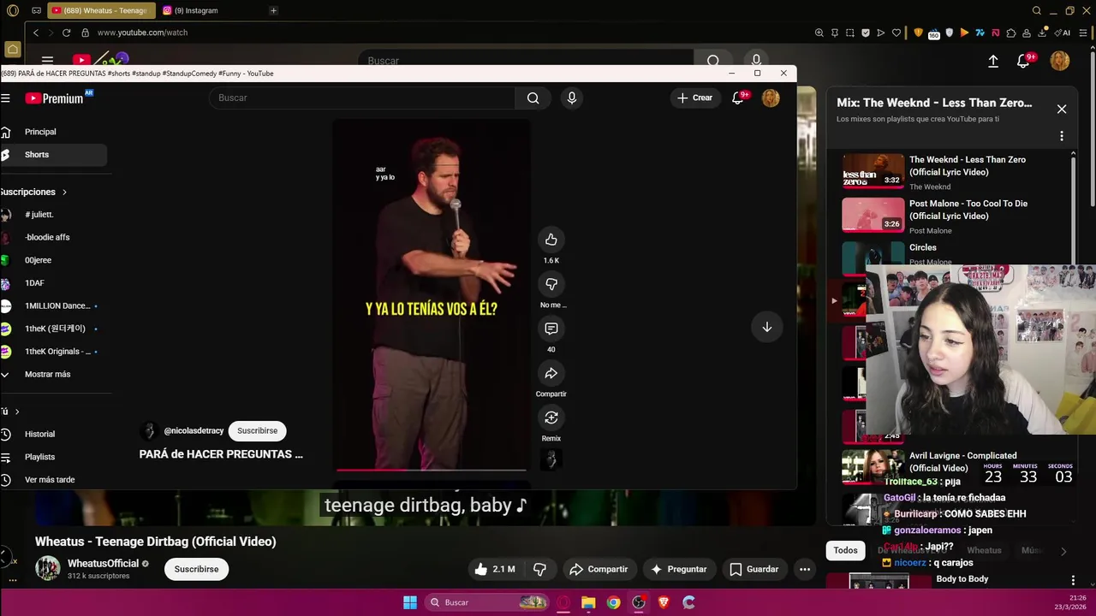Click snapshot selection icon in browser toolbar
Screen dimensions: 1096x616
(x=850, y=33)
